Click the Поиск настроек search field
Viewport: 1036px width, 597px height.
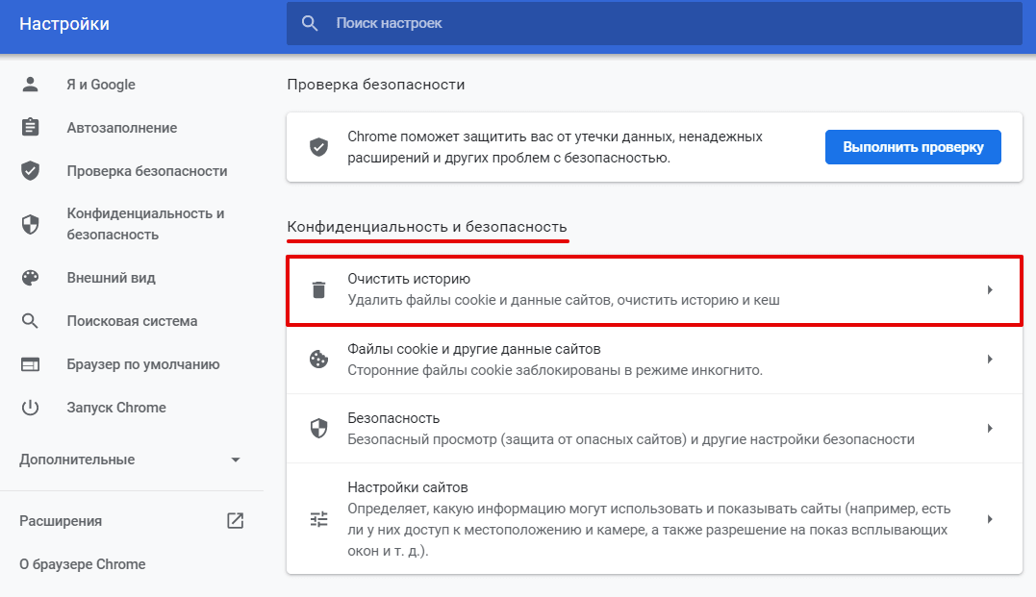pos(654,23)
